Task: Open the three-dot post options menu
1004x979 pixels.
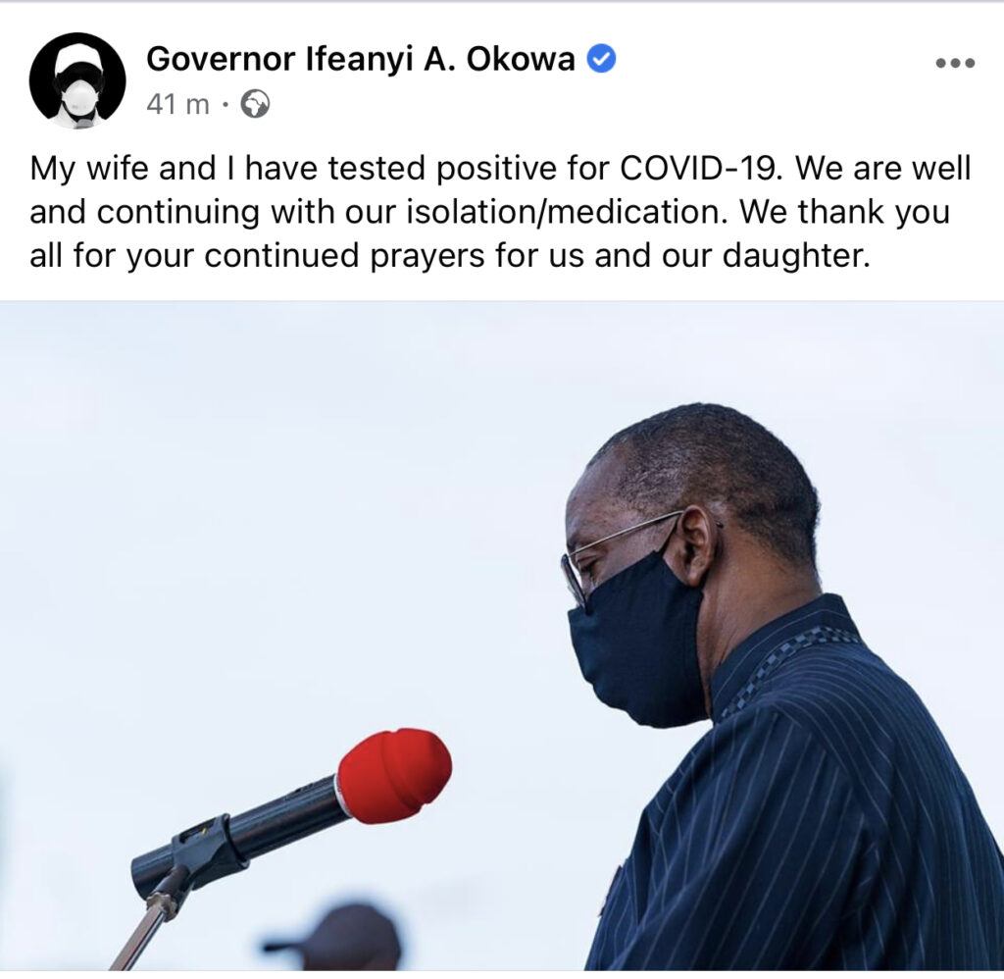Action: 955,63
